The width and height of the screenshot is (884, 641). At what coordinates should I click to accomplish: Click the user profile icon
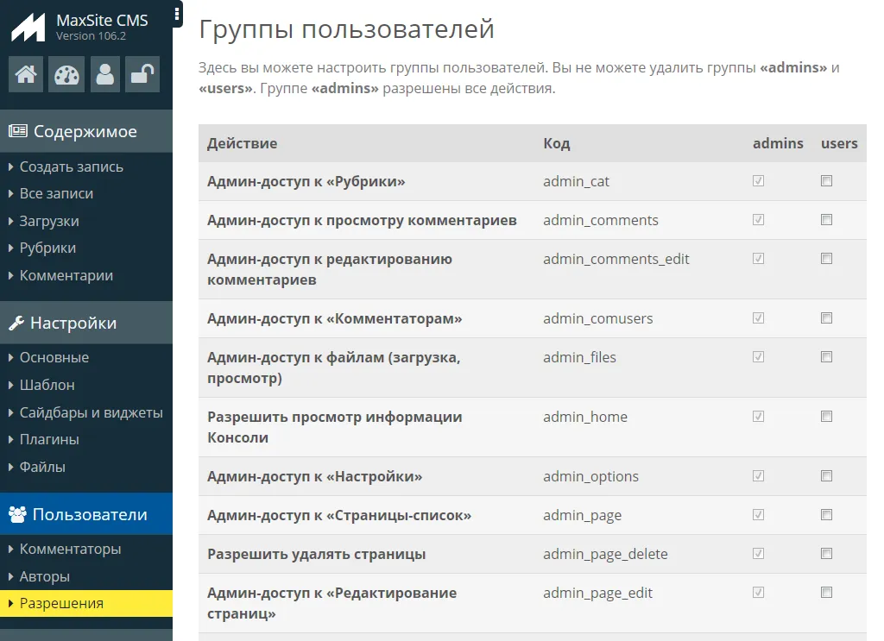(x=105, y=74)
